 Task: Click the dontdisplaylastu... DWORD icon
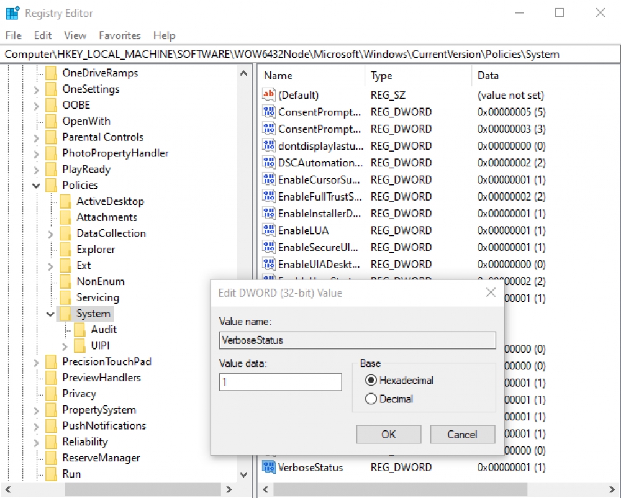[x=268, y=146]
